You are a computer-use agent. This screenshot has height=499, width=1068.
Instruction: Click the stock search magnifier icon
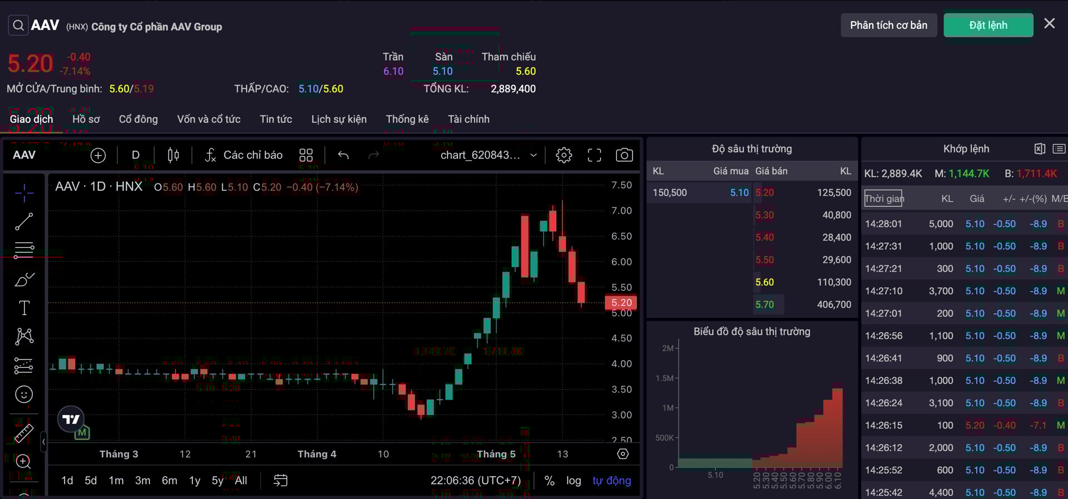18,26
